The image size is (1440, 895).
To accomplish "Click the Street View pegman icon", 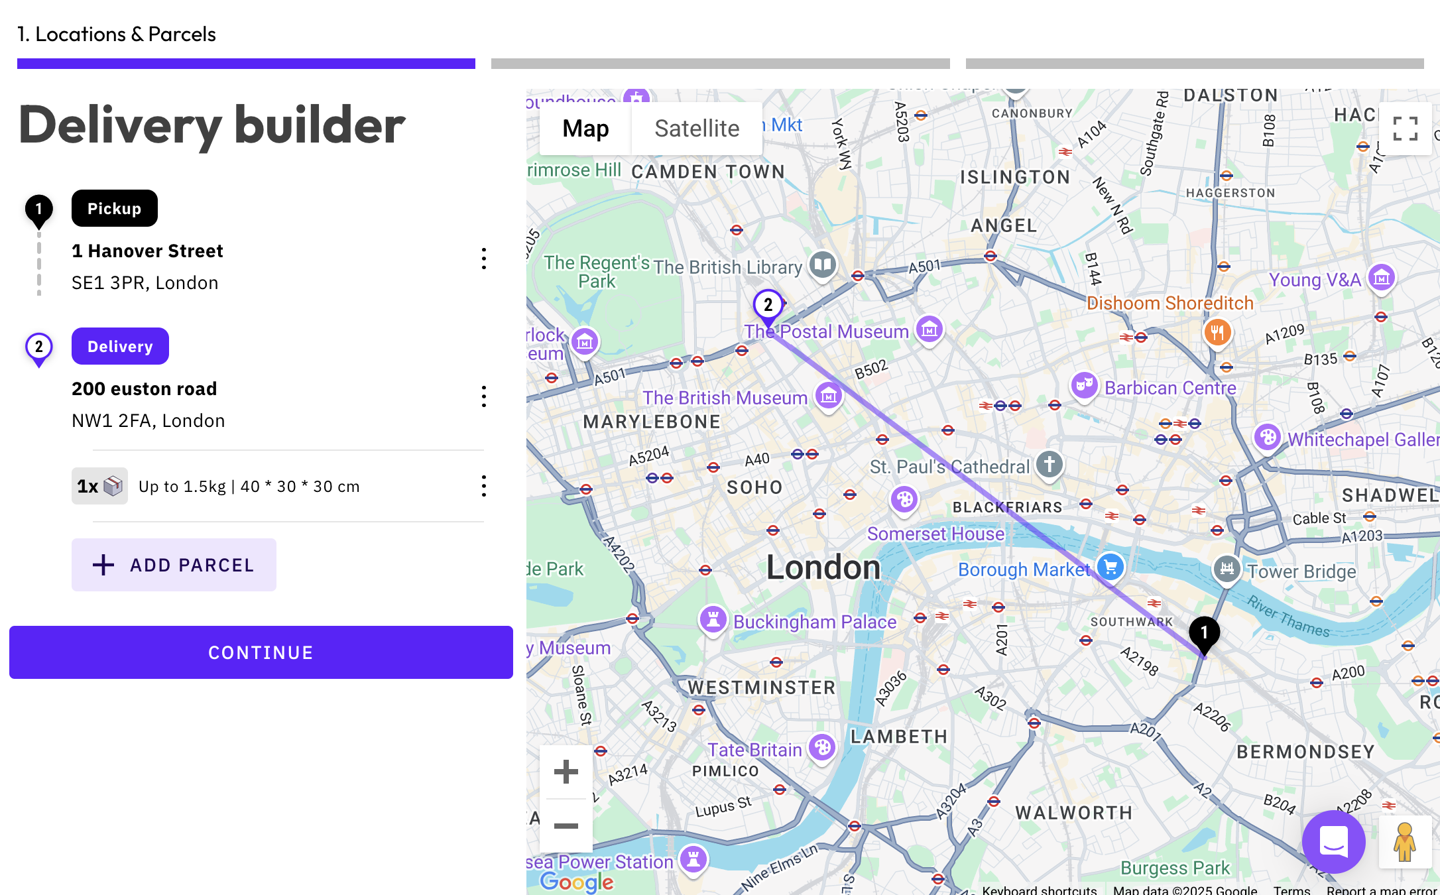I will click(x=1405, y=841).
